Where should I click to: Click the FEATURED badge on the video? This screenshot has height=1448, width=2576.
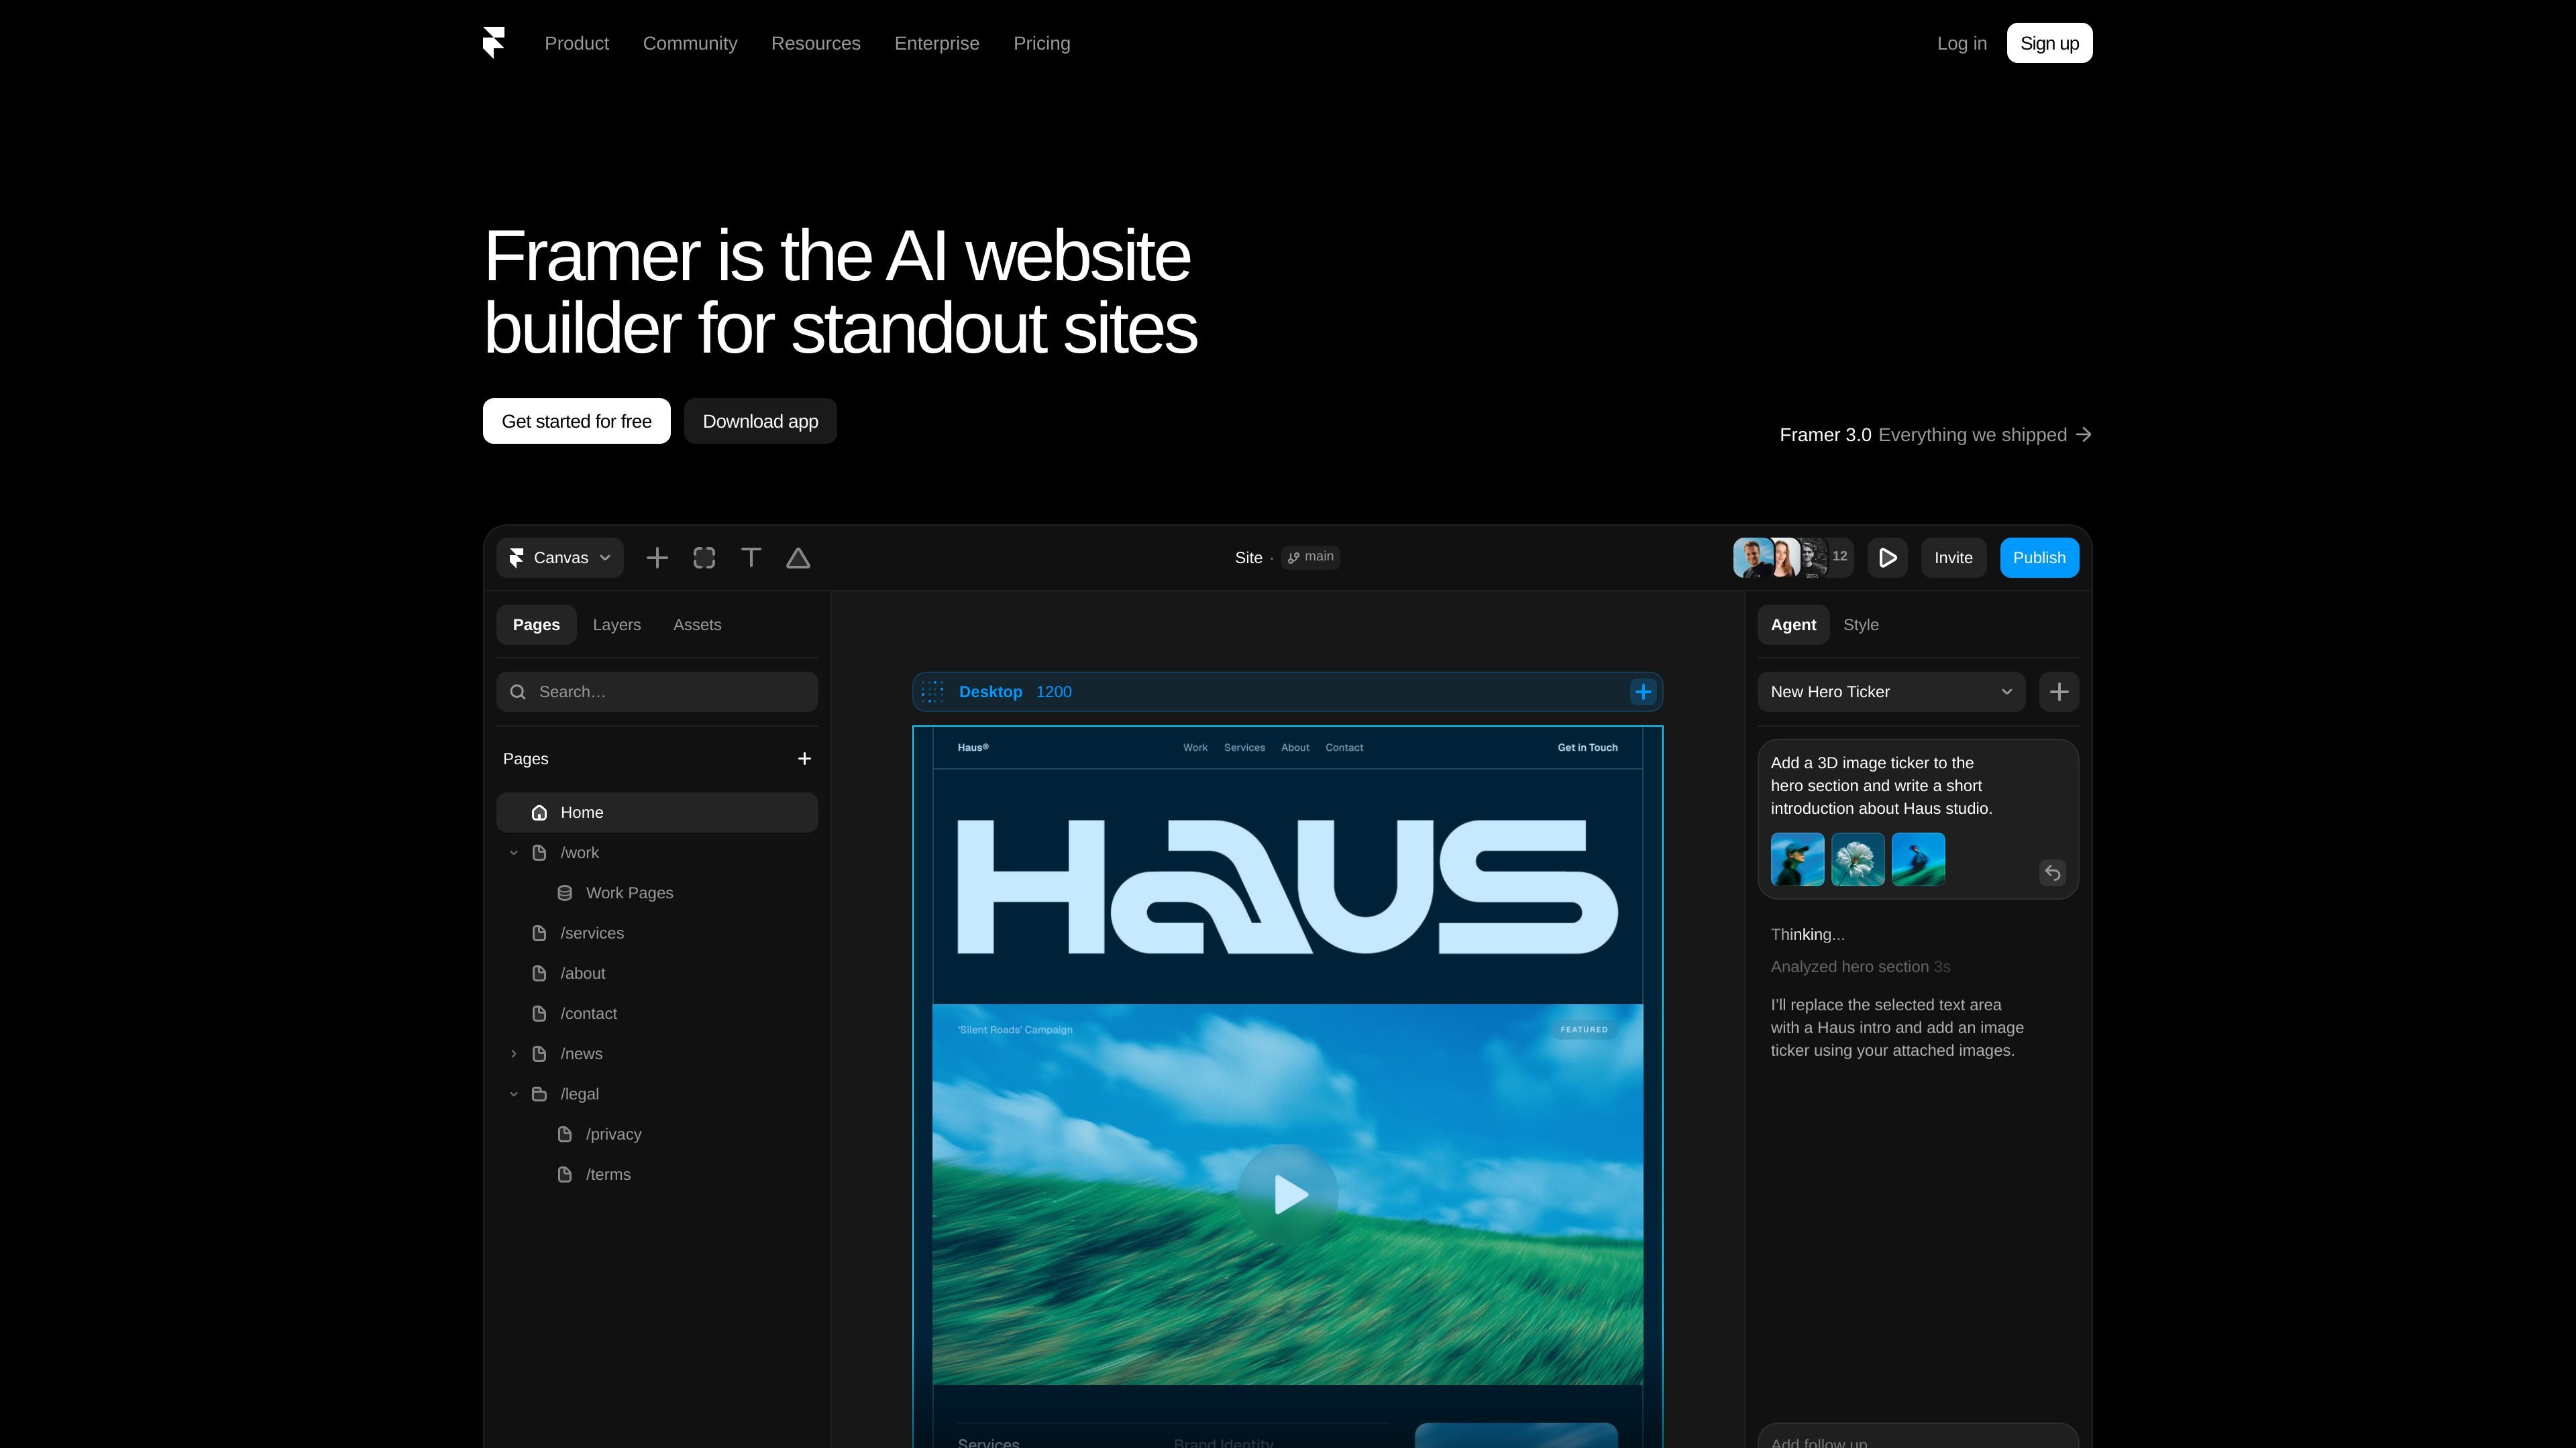coord(1584,1029)
